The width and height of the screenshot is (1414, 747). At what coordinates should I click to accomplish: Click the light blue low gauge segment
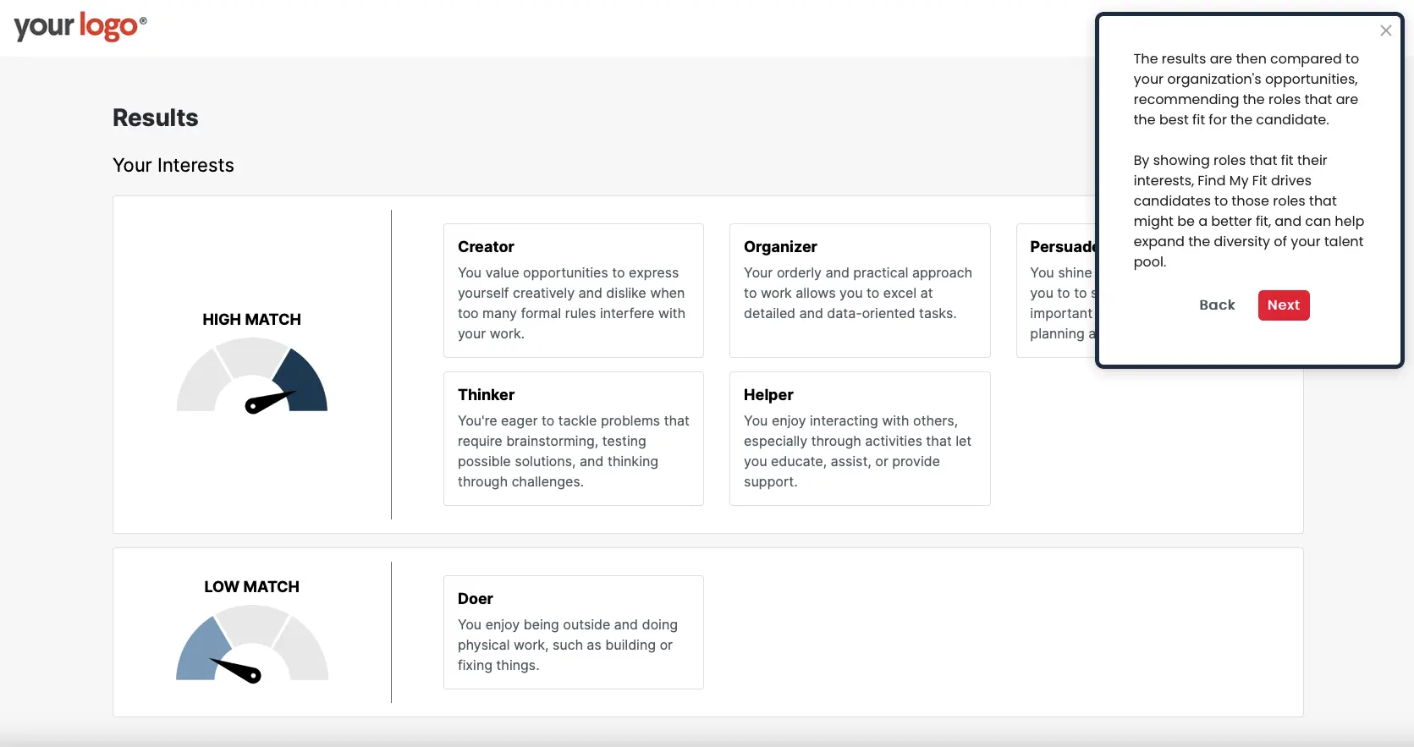point(199,653)
